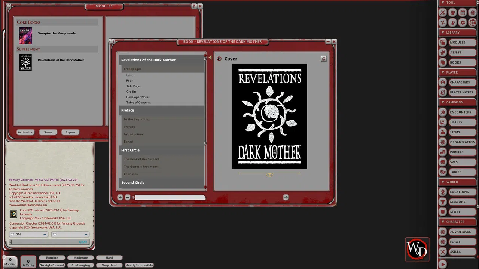Image resolution: width=479 pixels, height=269 pixels.
Task: Open the calendar tool icon
Action: pos(463,13)
